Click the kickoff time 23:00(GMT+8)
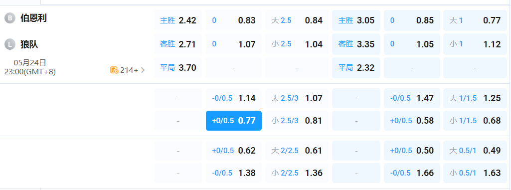 (30, 72)
